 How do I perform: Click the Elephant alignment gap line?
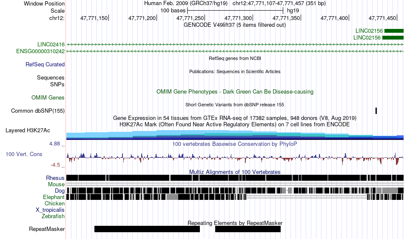click(307, 197)
